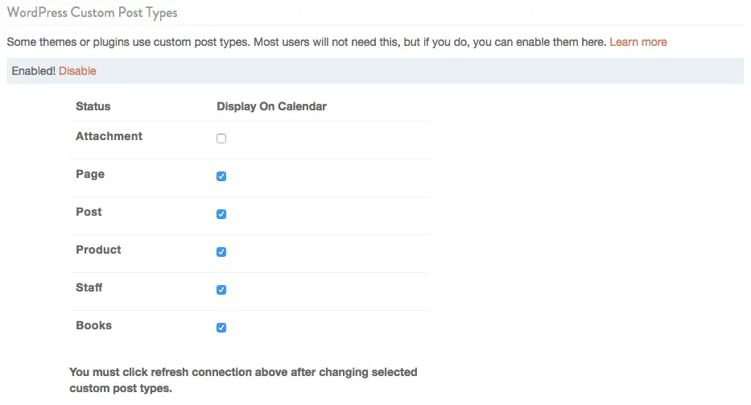The image size is (751, 405).
Task: Turn off the Books checkbox
Action: 221,328
